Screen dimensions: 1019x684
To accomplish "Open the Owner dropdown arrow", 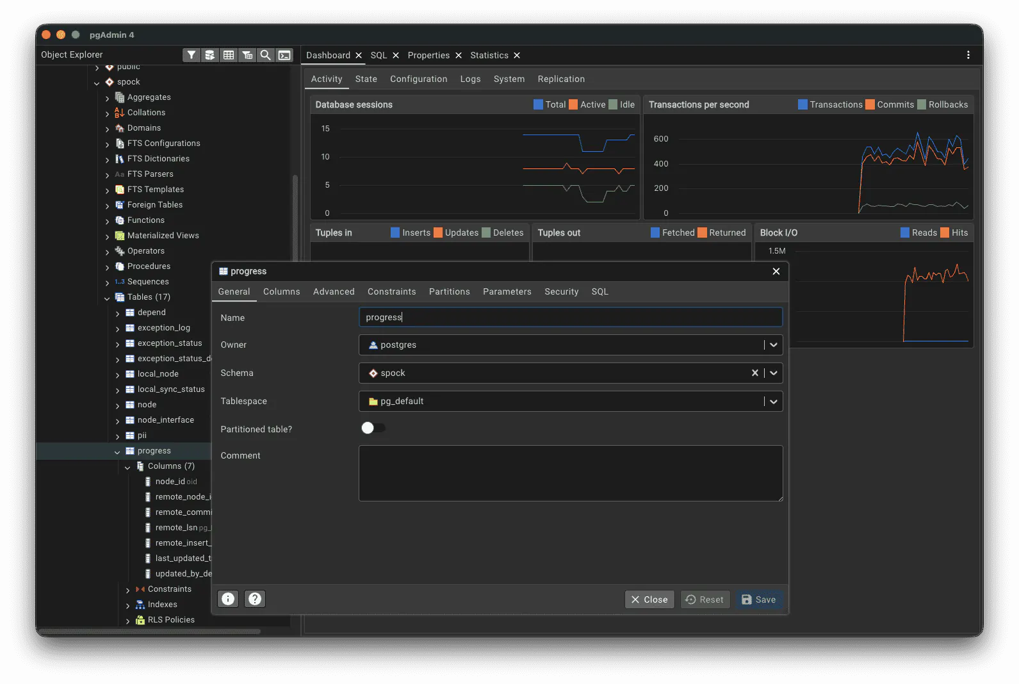I will [774, 345].
